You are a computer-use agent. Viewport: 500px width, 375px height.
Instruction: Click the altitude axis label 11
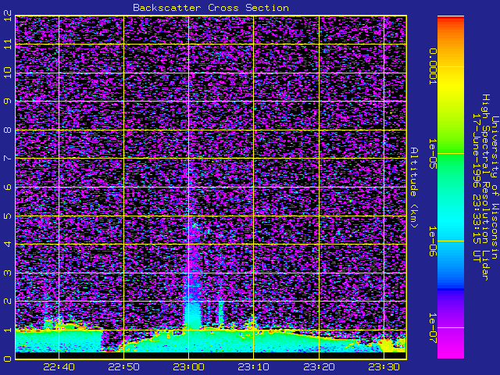pos(8,44)
